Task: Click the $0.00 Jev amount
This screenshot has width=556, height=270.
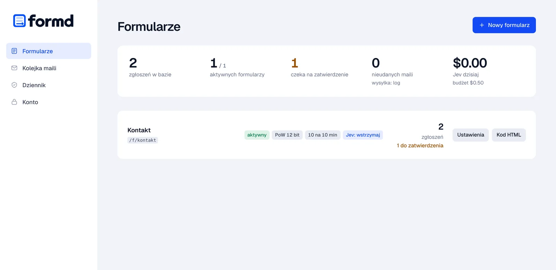Action: [x=470, y=63]
